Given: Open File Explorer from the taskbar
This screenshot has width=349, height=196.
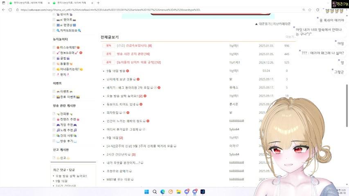Looking at the screenshot, I should [x=179, y=192].
